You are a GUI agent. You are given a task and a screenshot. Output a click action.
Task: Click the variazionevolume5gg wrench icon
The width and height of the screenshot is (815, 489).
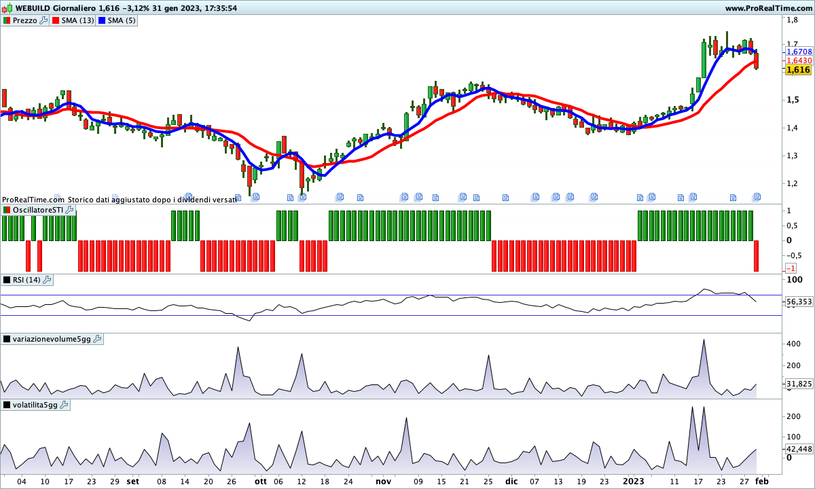click(x=97, y=339)
